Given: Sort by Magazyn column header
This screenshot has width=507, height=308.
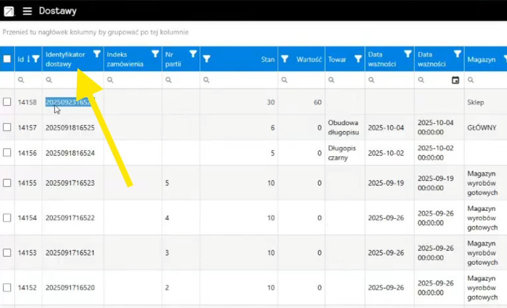Looking at the screenshot, I should [481, 59].
